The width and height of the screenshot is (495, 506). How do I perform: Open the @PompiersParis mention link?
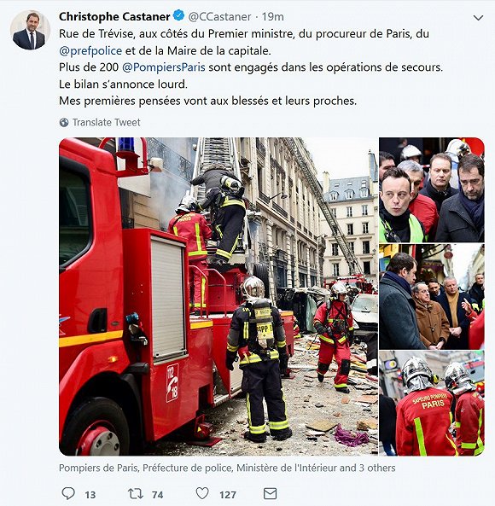click(164, 67)
